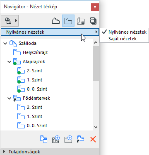Select the Helyszínrajz view
The width and height of the screenshot is (149, 155).
pyautogui.click(x=35, y=52)
